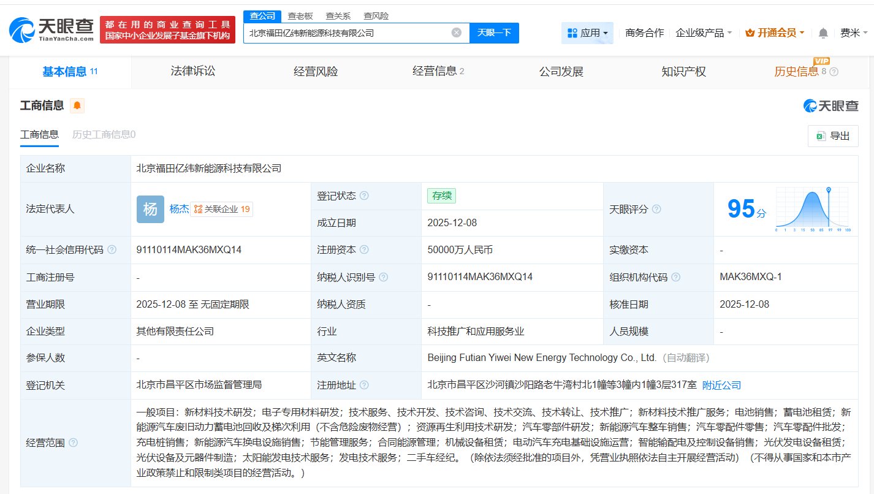Open user menu 费米
The width and height of the screenshot is (874, 494).
[853, 33]
